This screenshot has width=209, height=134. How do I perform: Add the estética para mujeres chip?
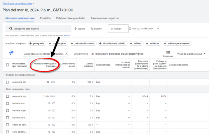[x=177, y=44]
